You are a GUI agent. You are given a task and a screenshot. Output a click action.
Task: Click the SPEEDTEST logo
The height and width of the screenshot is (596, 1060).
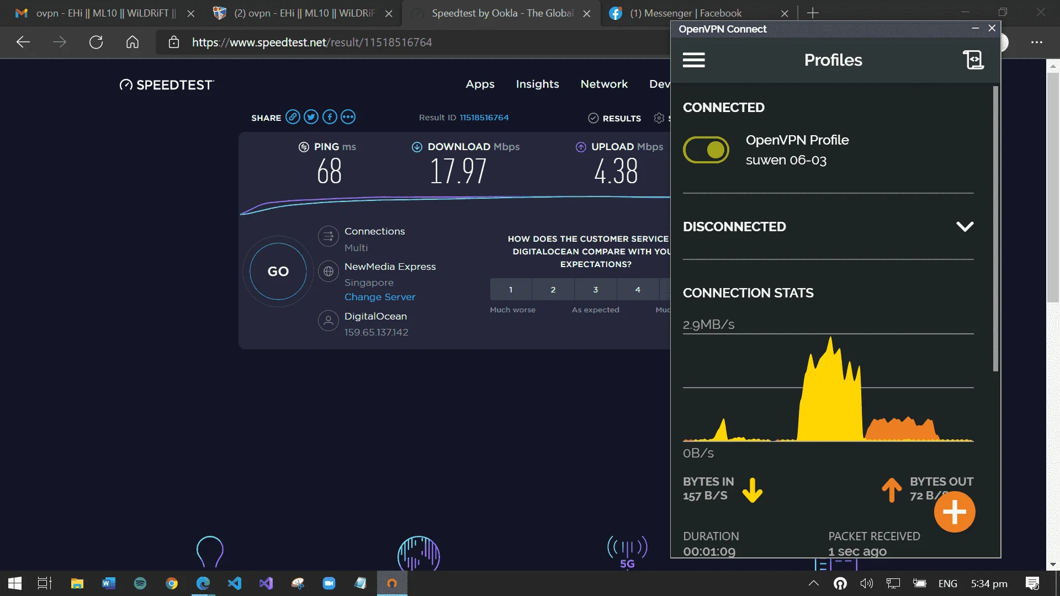(167, 85)
